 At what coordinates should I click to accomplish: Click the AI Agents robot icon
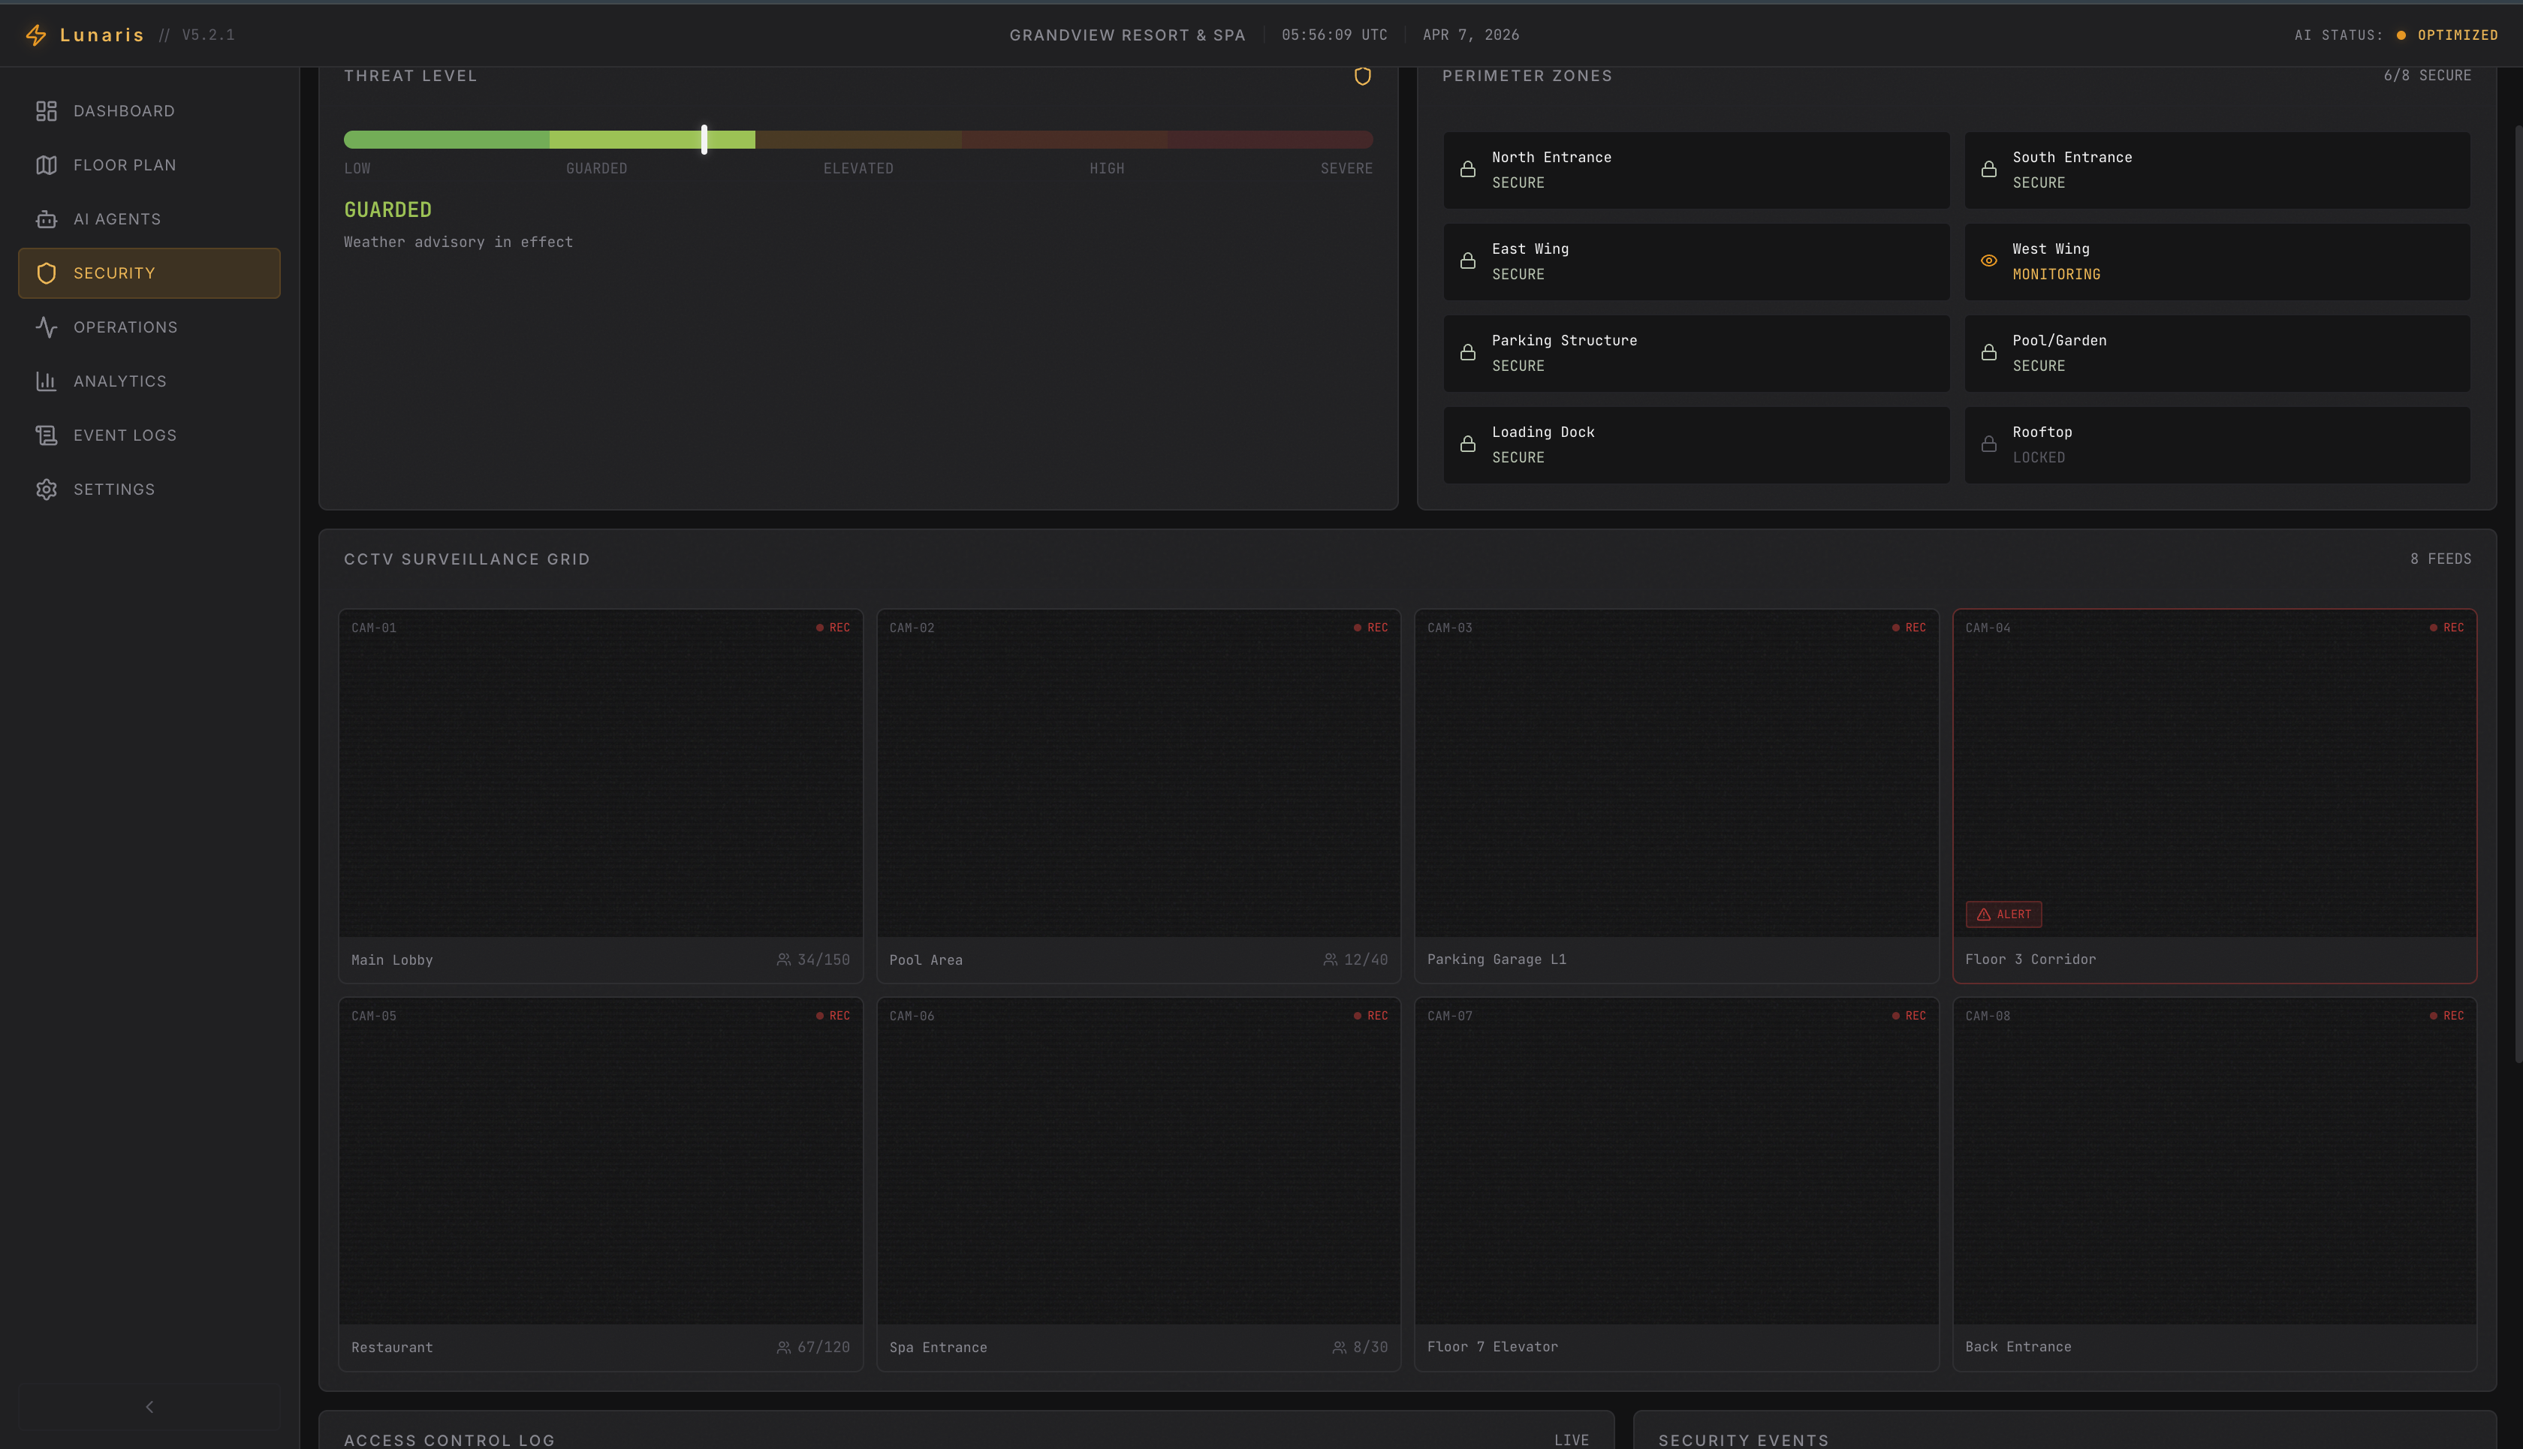46,219
